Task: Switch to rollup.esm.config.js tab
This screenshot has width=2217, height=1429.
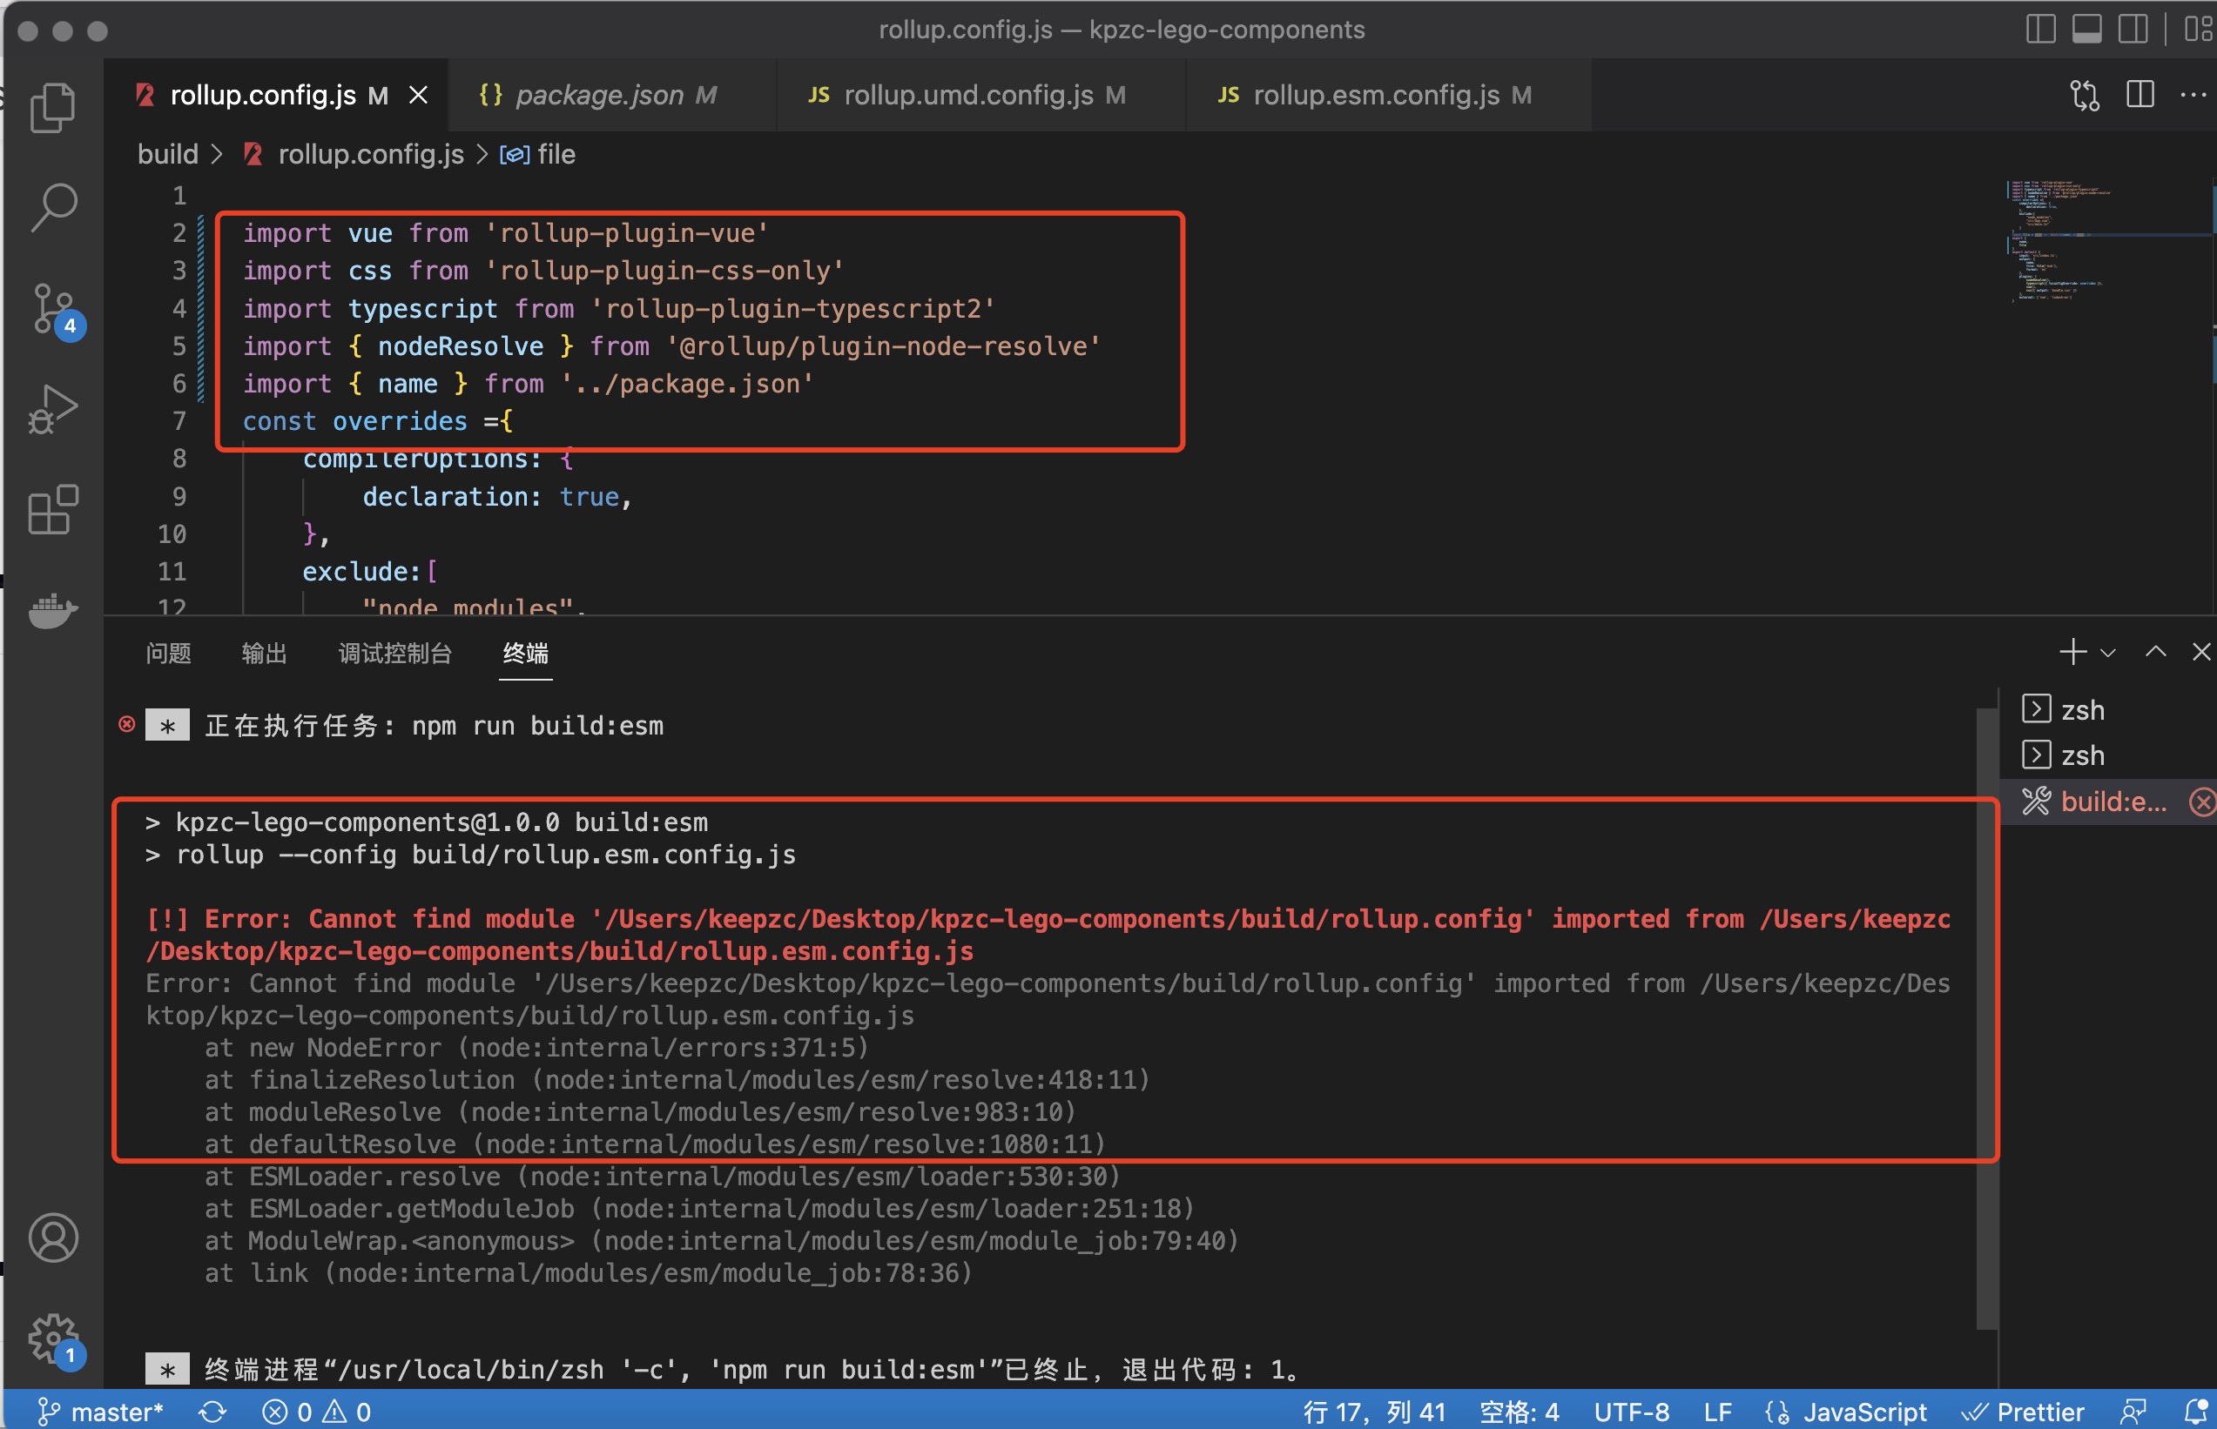Action: [1389, 95]
